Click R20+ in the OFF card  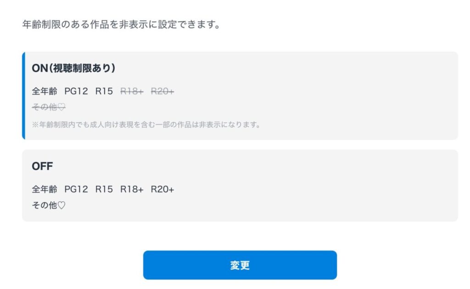pyautogui.click(x=162, y=189)
